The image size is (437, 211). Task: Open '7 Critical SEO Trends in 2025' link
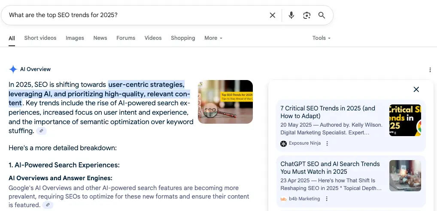pyautogui.click(x=328, y=112)
